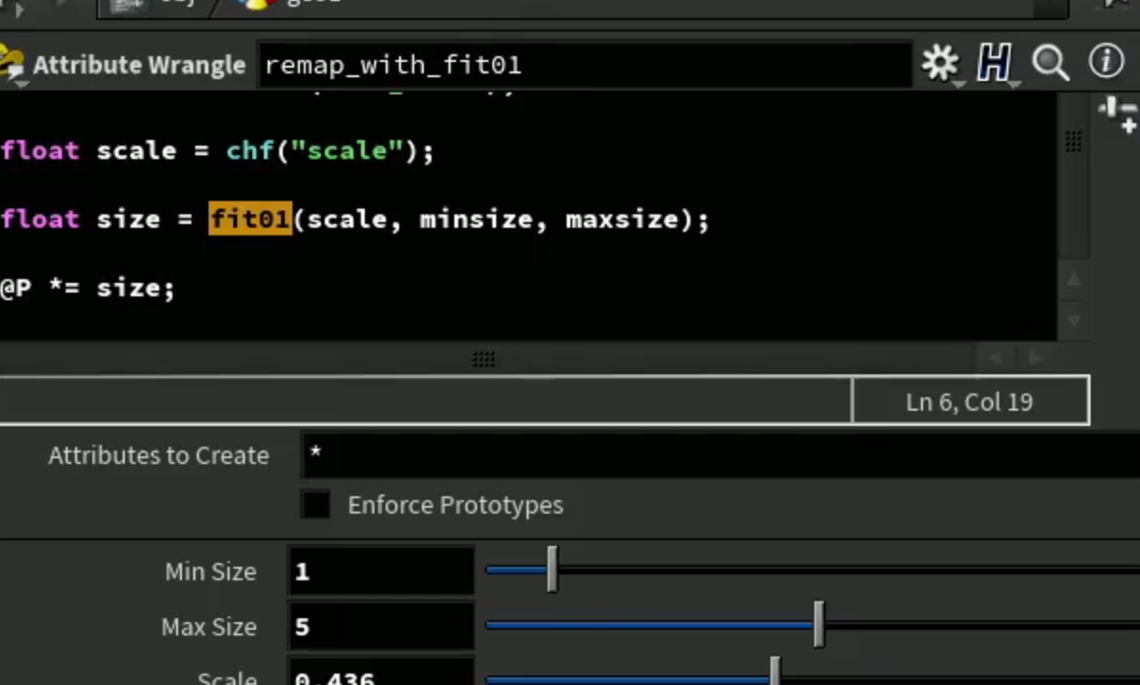Click the code editor scroll down arrow
Screen dimensions: 1140x685
pos(1074,320)
